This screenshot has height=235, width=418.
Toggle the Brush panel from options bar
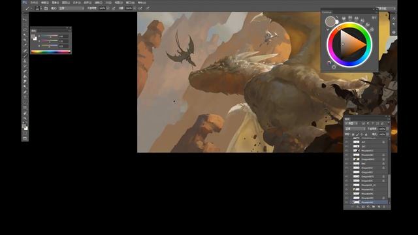(x=46, y=8)
